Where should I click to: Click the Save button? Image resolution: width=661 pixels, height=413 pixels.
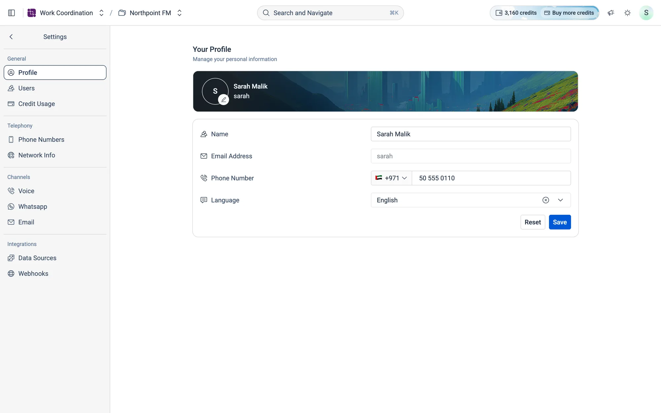pos(560,222)
